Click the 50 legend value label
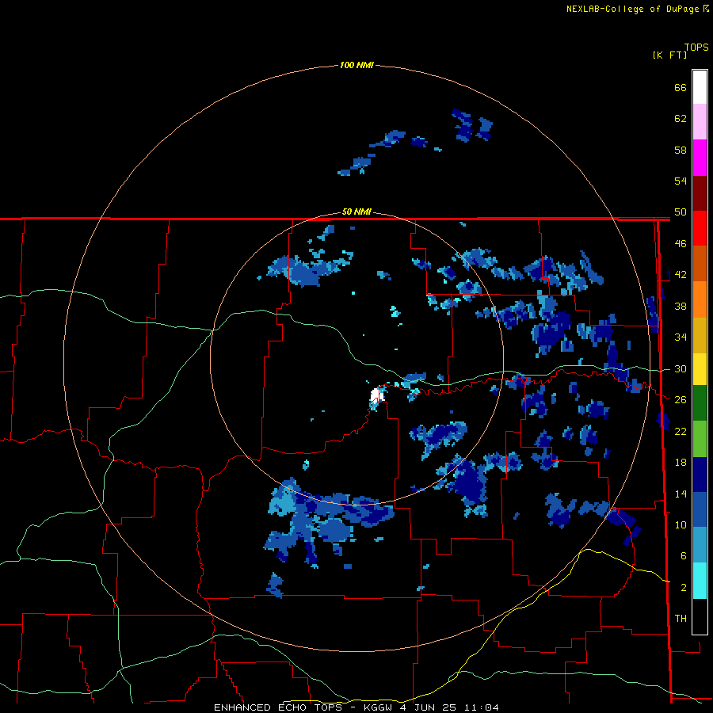The width and height of the screenshot is (713, 713). (681, 212)
